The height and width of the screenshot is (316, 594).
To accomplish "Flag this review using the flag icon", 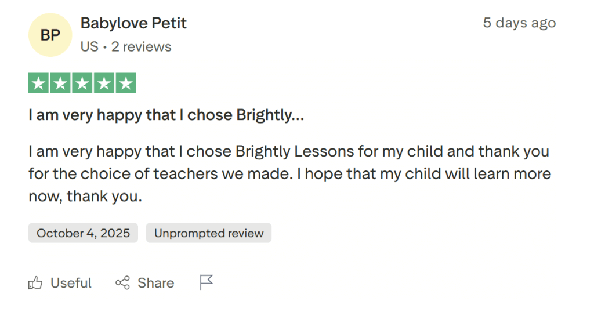I will tap(207, 282).
